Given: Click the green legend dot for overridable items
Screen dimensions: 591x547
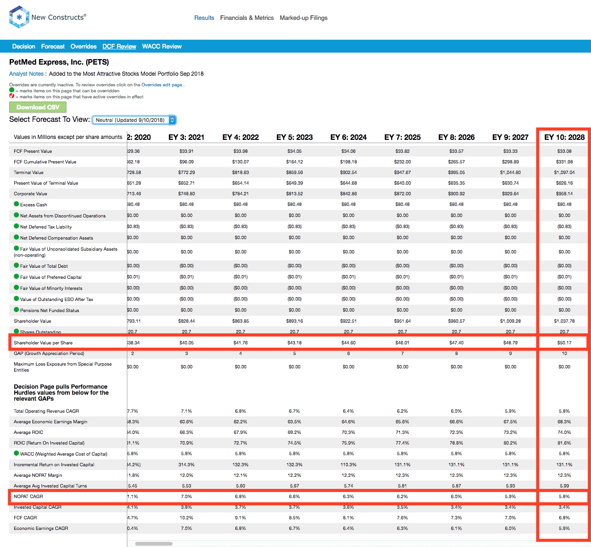Looking at the screenshot, I should (12, 90).
